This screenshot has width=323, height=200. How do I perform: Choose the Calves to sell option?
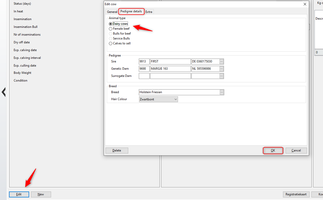(111, 44)
